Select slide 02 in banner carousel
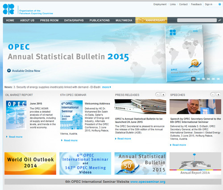223x190 pixels. pos(198,79)
